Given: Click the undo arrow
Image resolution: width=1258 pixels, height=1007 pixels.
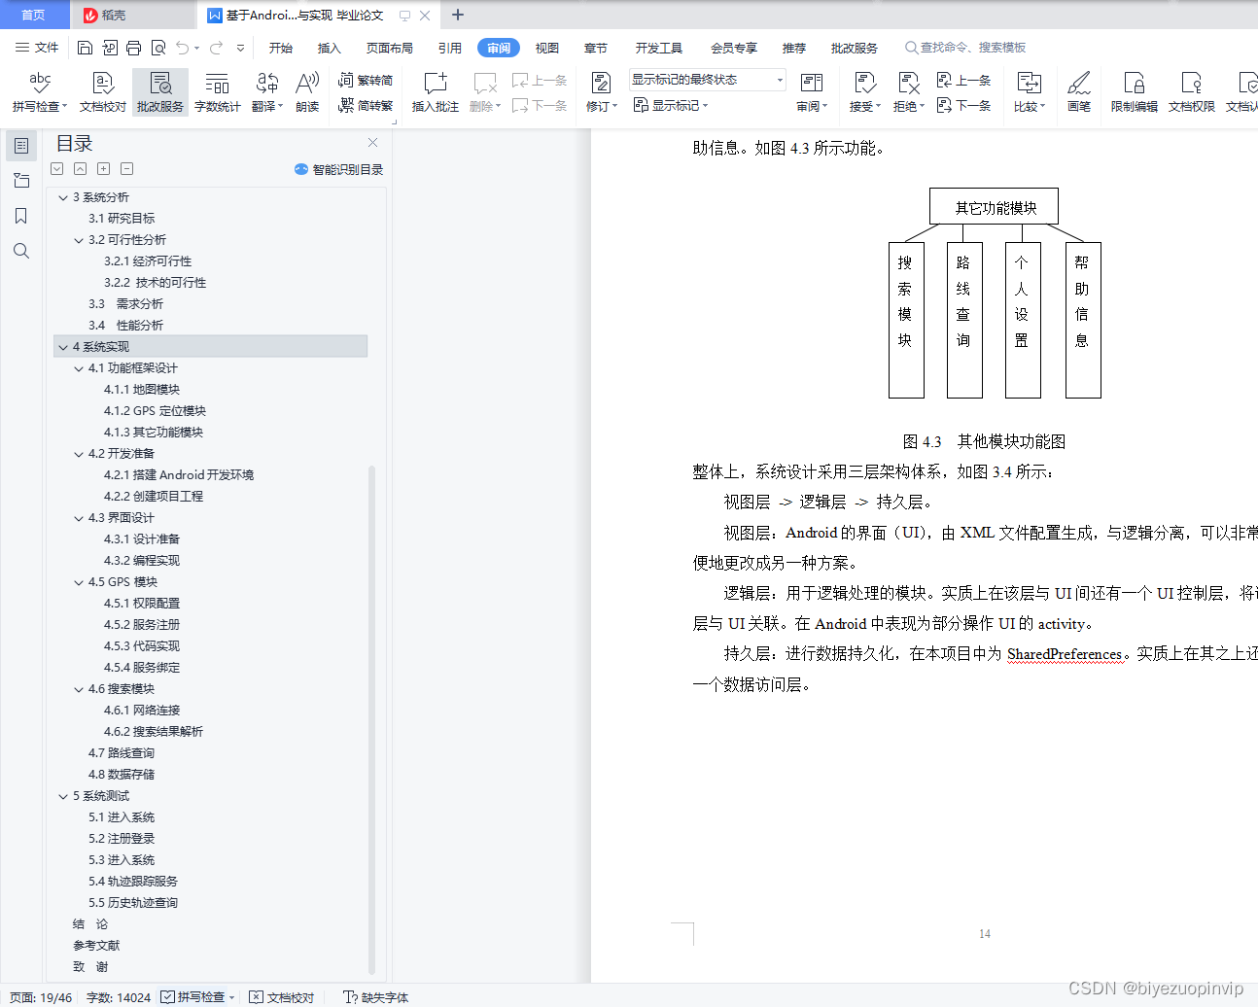Looking at the screenshot, I should [x=182, y=48].
